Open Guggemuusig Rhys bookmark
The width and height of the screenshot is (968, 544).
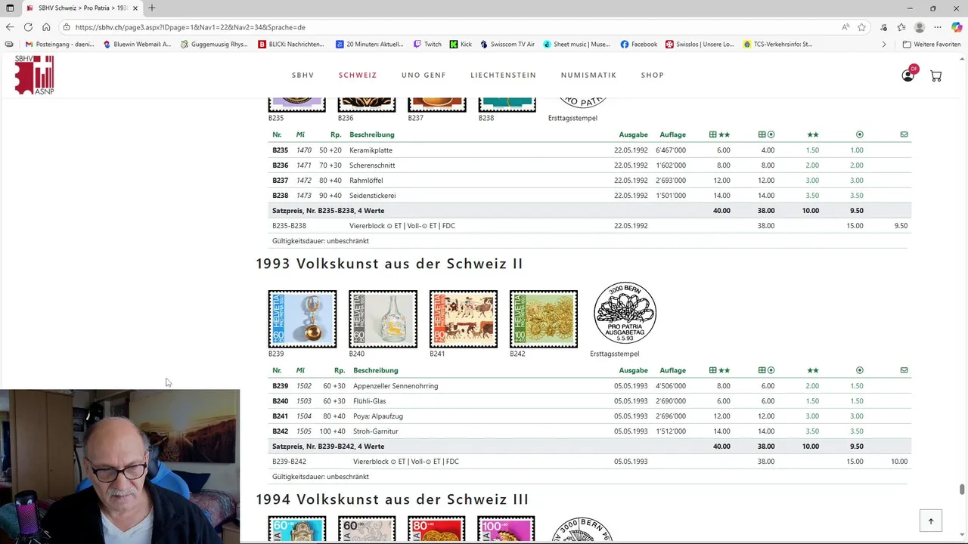[x=214, y=45]
